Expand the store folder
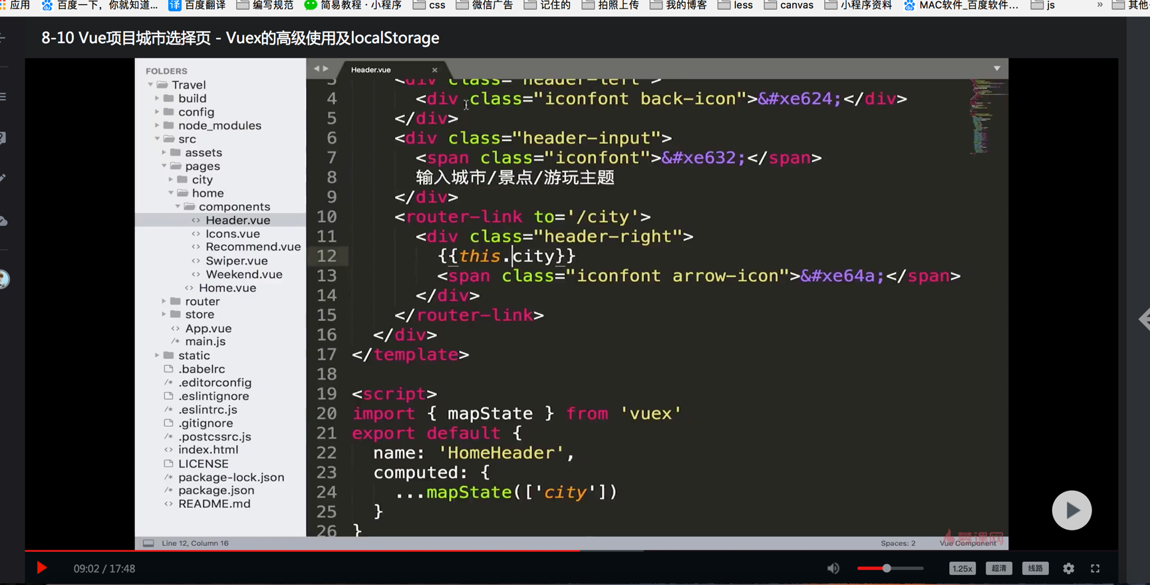This screenshot has height=585, width=1150. (164, 314)
